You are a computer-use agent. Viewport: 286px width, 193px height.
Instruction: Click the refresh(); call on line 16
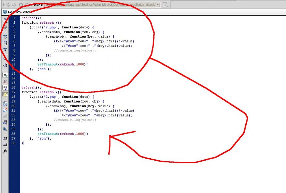(x=31, y=87)
